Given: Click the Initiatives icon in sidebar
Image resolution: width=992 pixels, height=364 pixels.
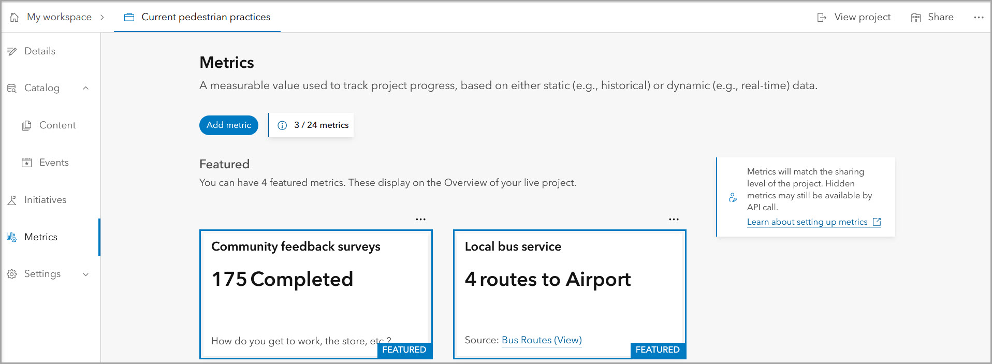Looking at the screenshot, I should (x=12, y=200).
